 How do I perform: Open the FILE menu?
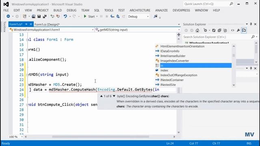[x=6, y=10]
